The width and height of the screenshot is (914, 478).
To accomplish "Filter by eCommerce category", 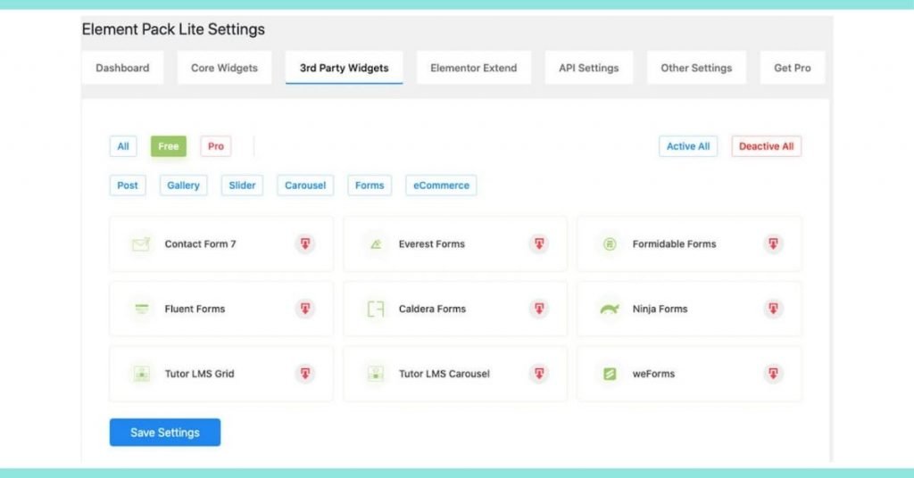I will point(441,185).
